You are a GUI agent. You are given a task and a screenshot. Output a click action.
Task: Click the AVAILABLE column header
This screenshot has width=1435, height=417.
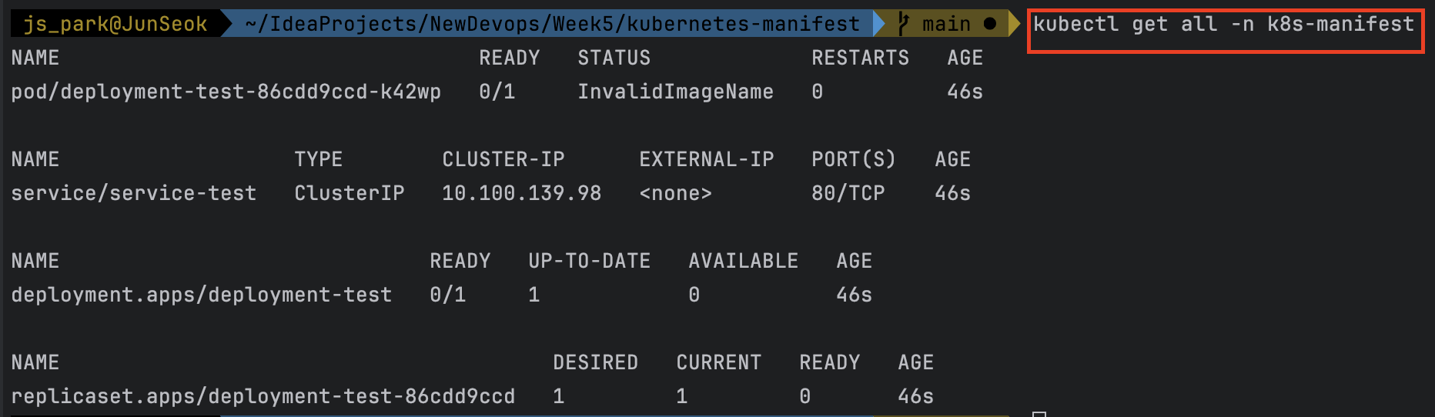pyautogui.click(x=744, y=262)
